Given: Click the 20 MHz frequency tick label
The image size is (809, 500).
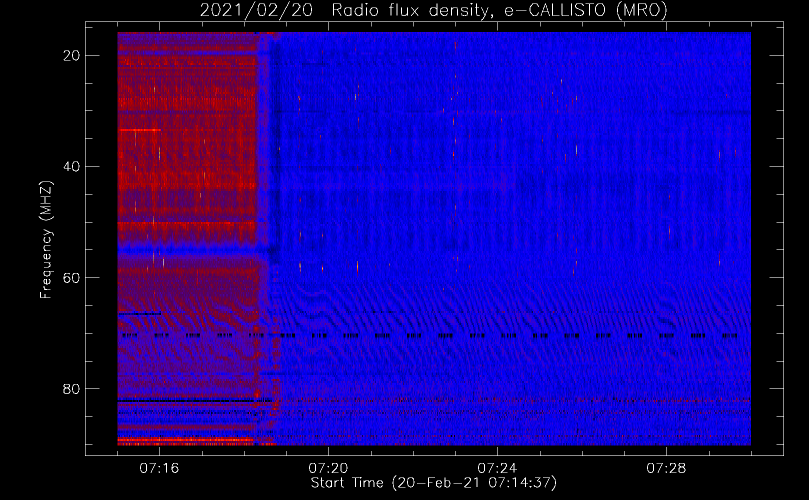Looking at the screenshot, I should pyautogui.click(x=71, y=55).
